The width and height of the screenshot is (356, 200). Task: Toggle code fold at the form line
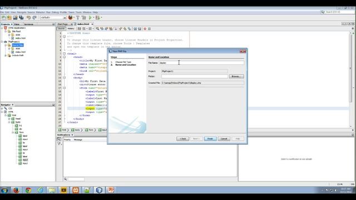coord(65,88)
